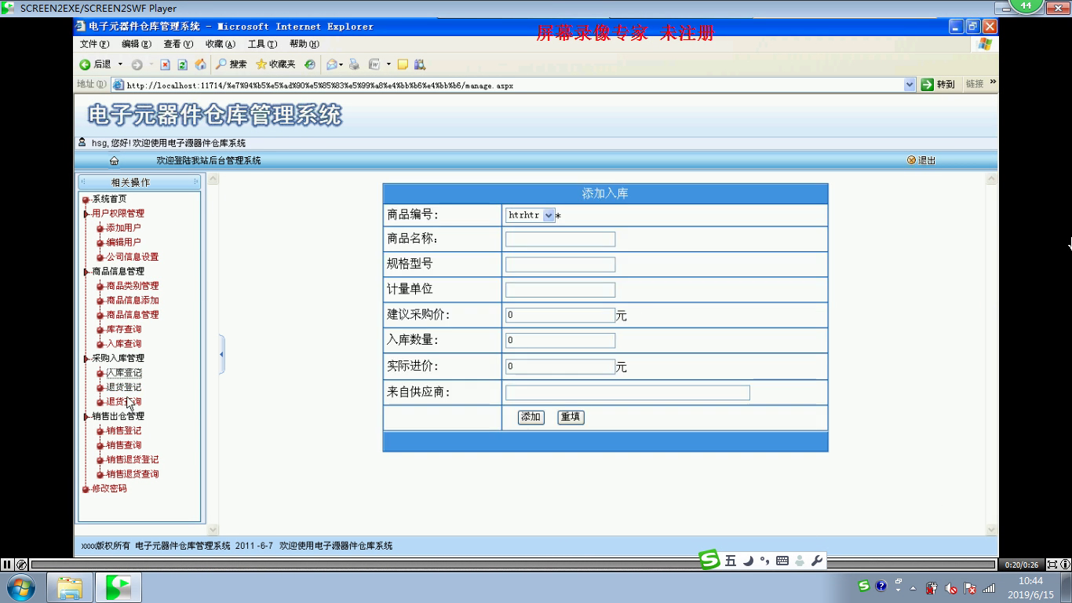The height and width of the screenshot is (603, 1072).
Task: Click the loop icon next to pause
Action: 21,565
